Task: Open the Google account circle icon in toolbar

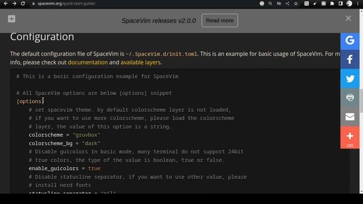Action: (x=262, y=3)
